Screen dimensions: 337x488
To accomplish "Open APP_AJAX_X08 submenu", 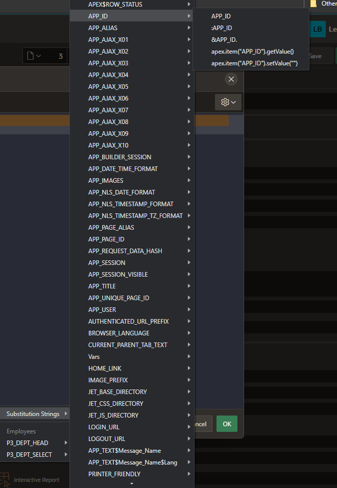I will click(x=132, y=122).
